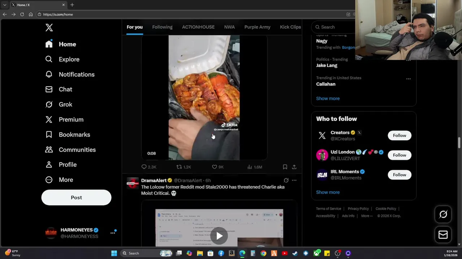Follow the Creators account

(x=400, y=136)
